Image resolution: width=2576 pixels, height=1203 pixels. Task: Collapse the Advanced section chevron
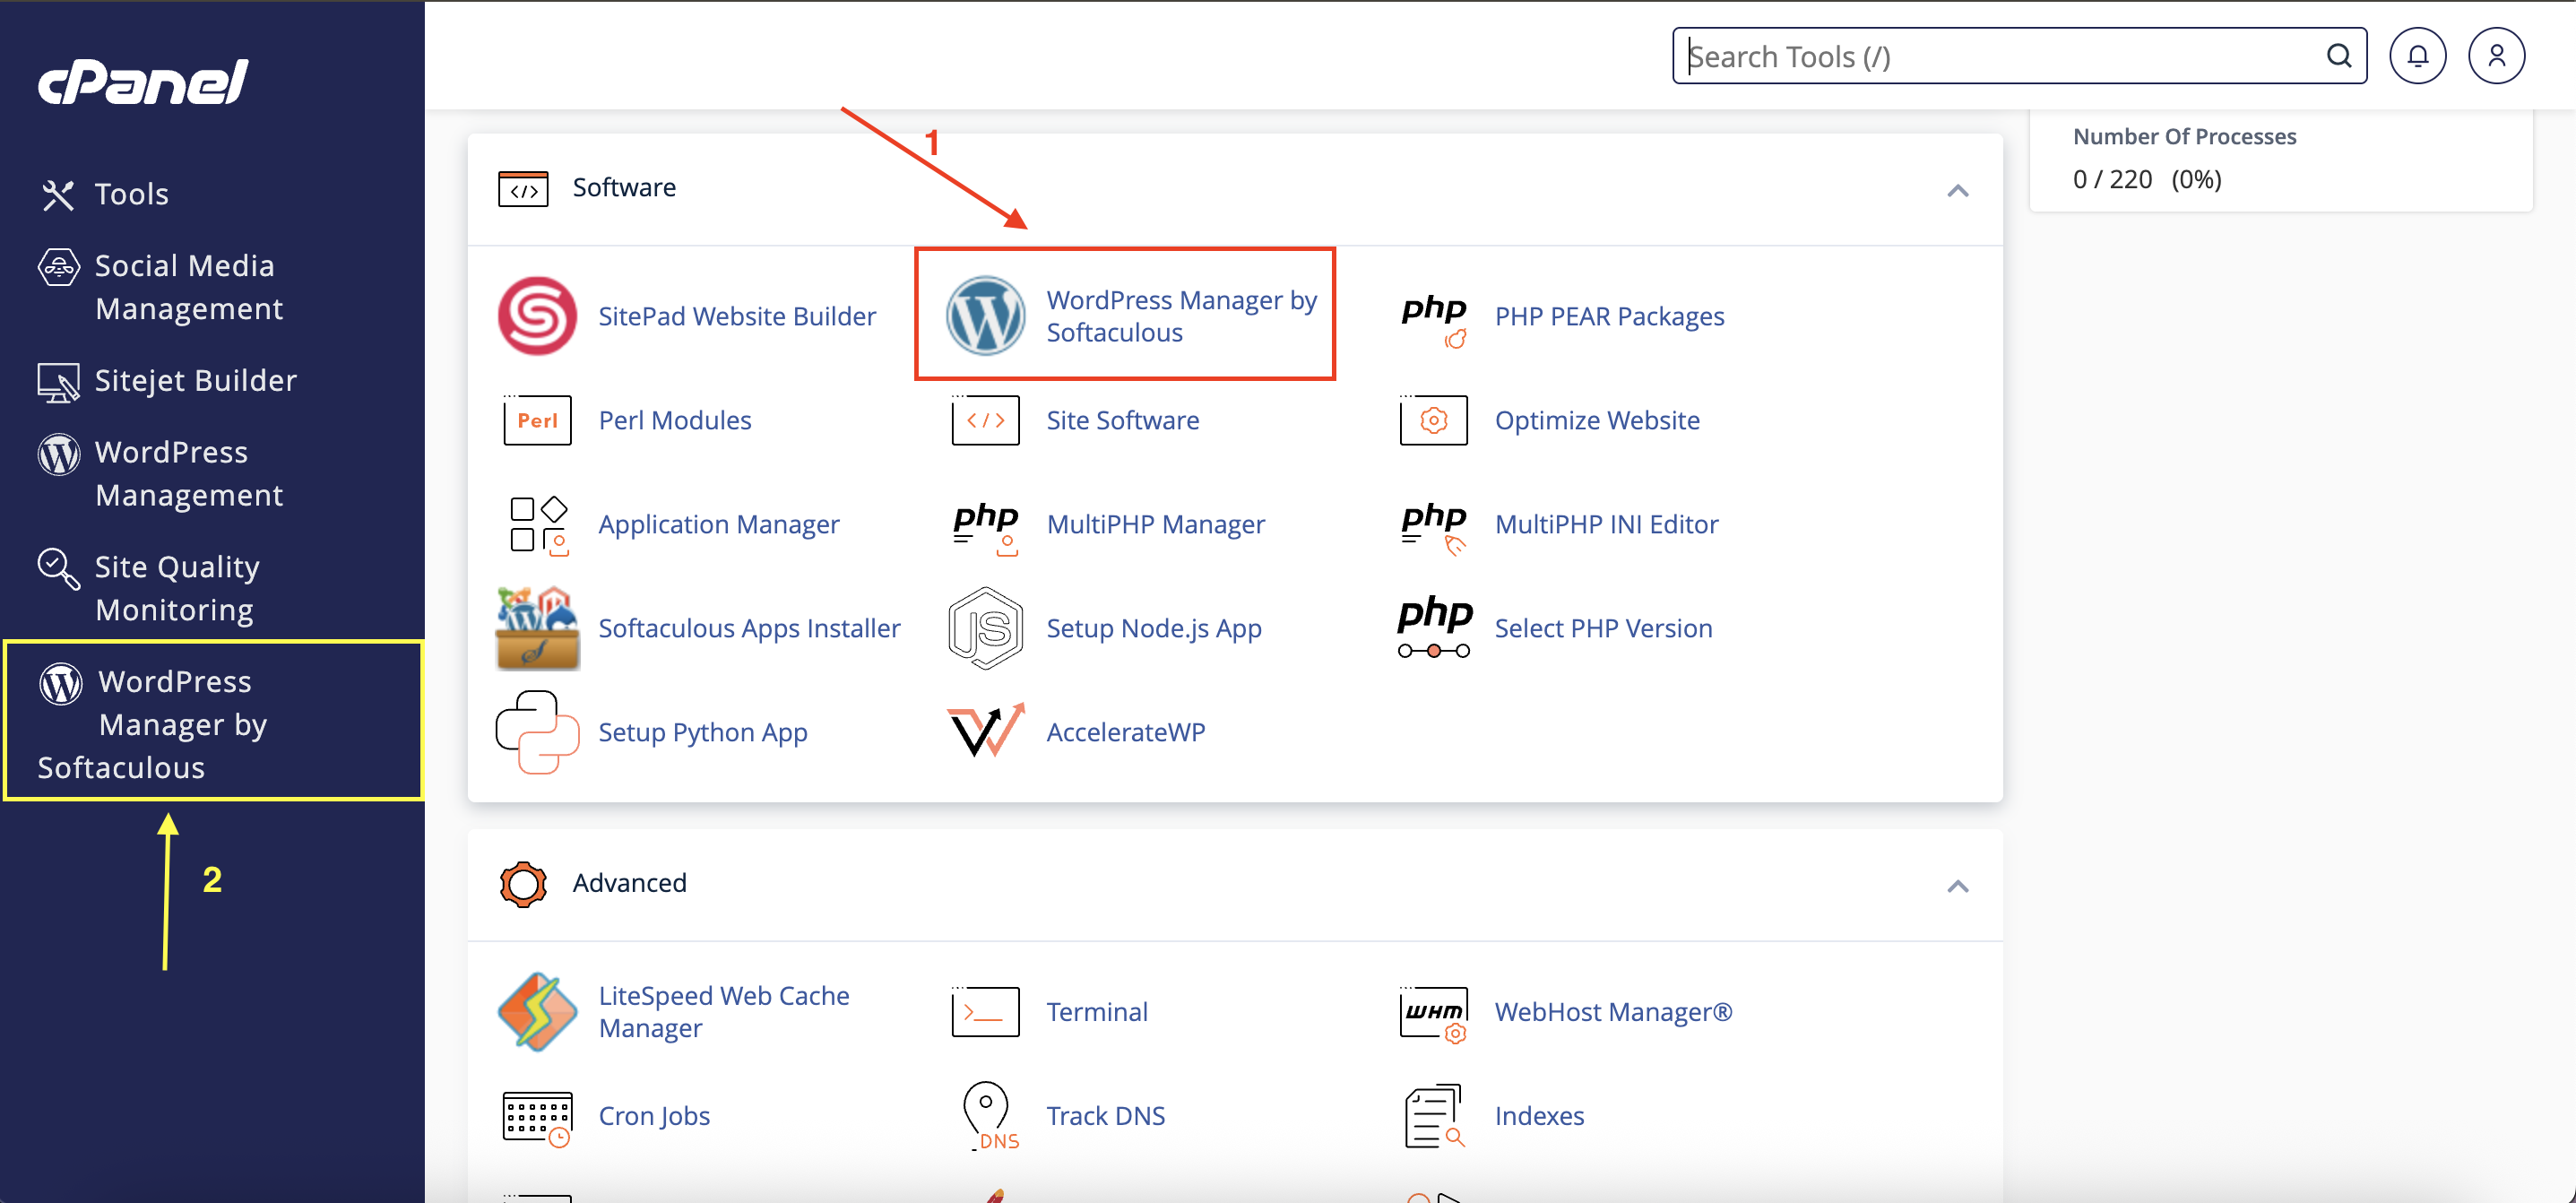[1957, 886]
